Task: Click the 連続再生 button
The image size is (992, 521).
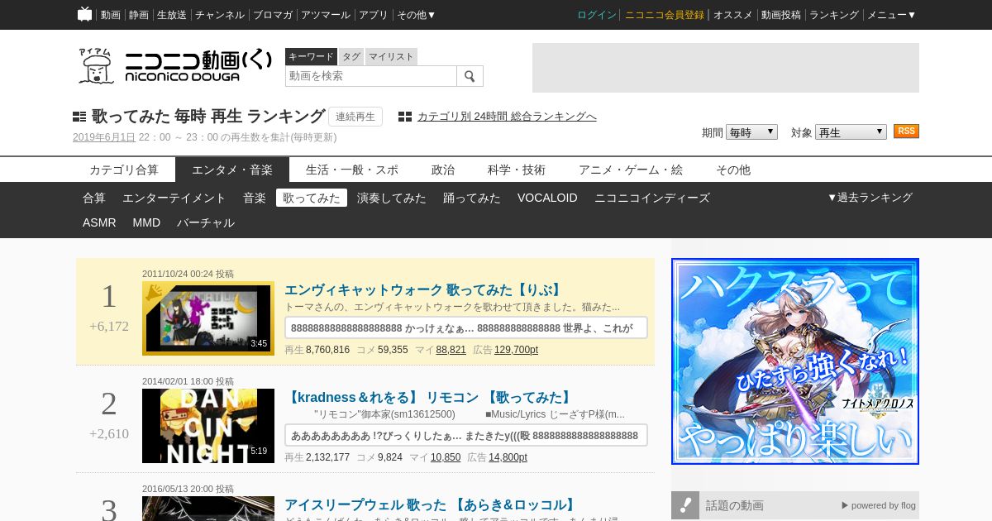Action: pos(355,117)
